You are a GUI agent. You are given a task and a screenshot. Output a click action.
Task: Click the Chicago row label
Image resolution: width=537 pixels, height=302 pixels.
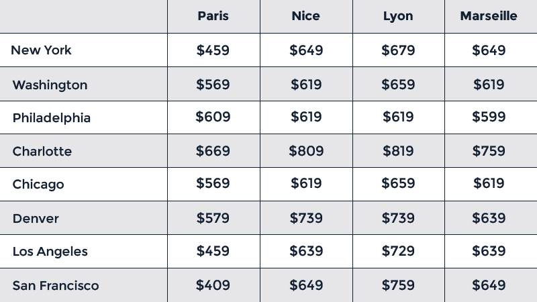(38, 185)
